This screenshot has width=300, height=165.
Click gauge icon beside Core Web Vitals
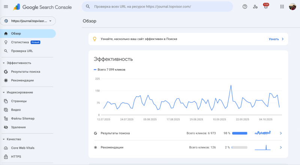tap(6, 148)
